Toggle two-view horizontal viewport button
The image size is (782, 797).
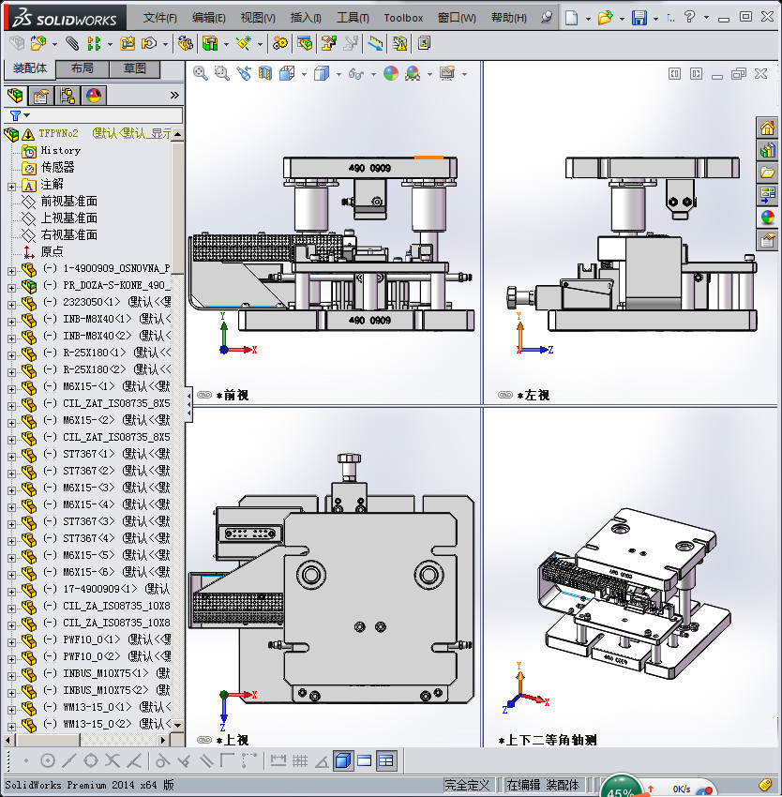(x=364, y=760)
